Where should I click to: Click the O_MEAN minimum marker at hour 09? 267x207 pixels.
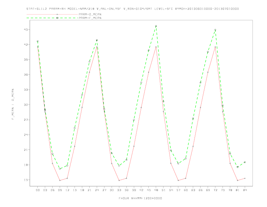tap(60, 180)
